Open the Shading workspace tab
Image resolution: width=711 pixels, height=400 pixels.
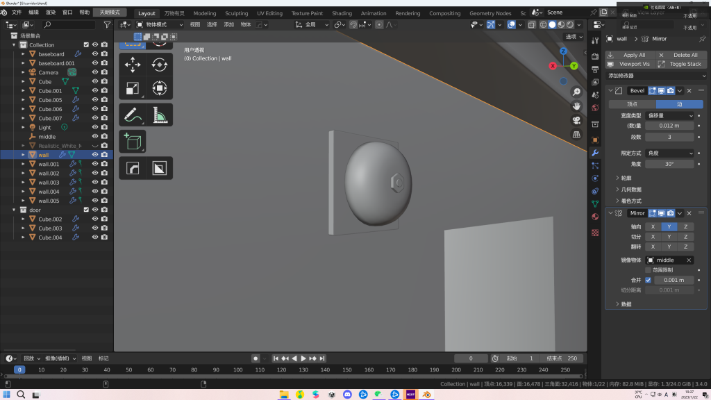click(x=342, y=13)
